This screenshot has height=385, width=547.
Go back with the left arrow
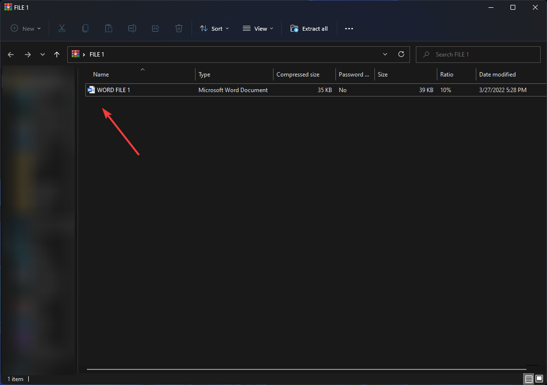pyautogui.click(x=11, y=55)
